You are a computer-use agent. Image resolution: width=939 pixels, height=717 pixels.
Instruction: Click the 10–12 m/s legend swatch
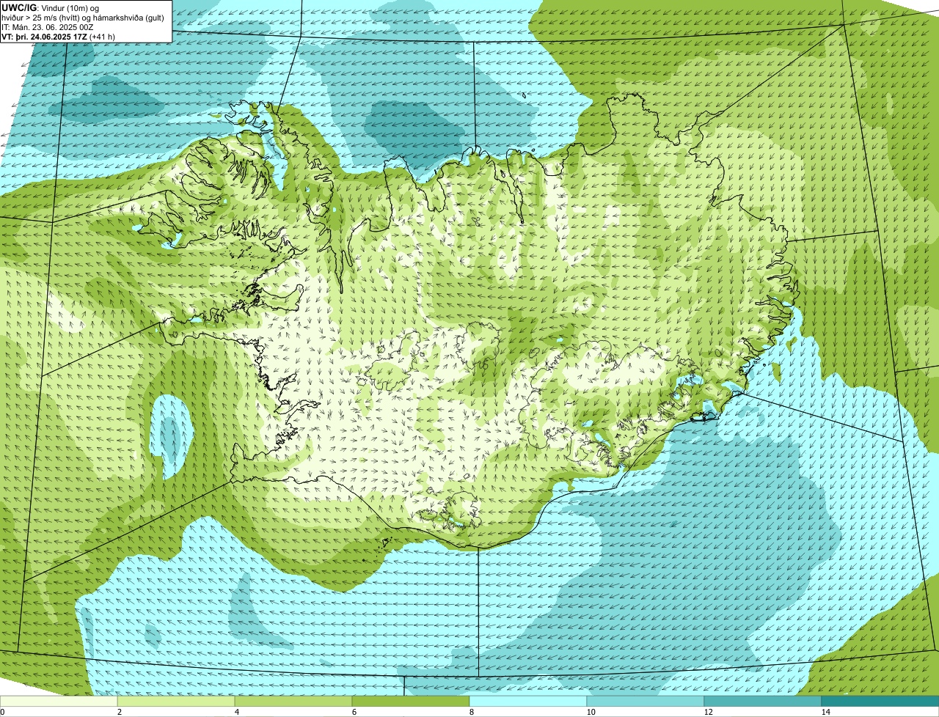click(x=646, y=702)
